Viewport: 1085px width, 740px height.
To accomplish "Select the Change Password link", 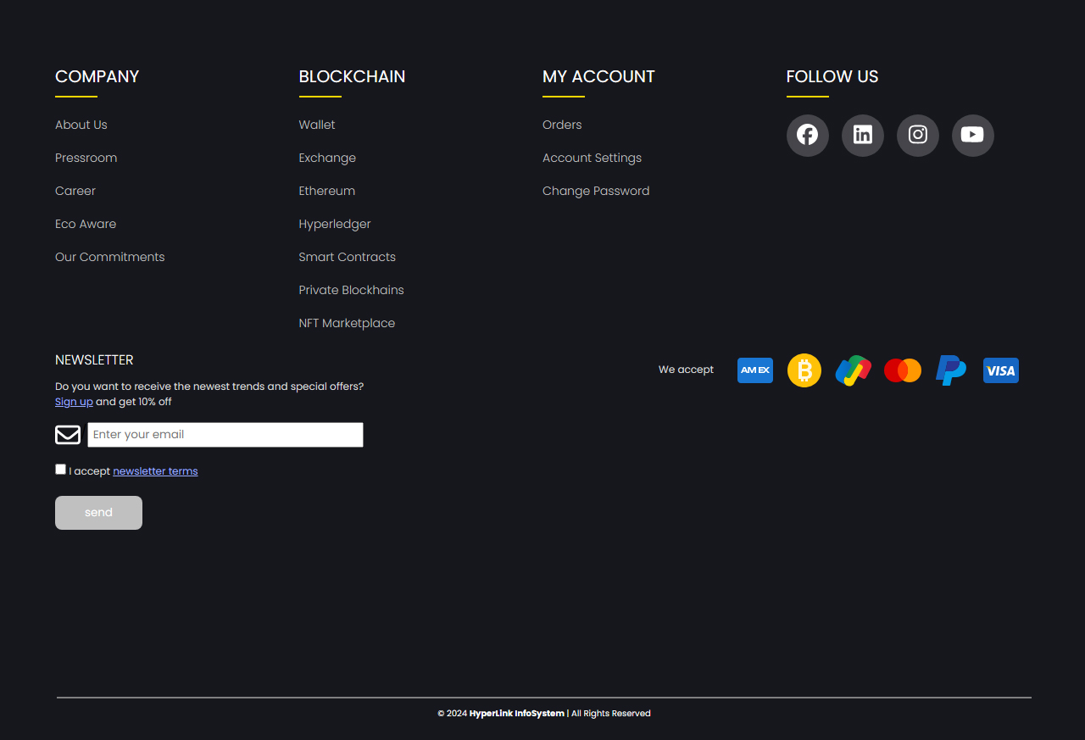I will (596, 191).
